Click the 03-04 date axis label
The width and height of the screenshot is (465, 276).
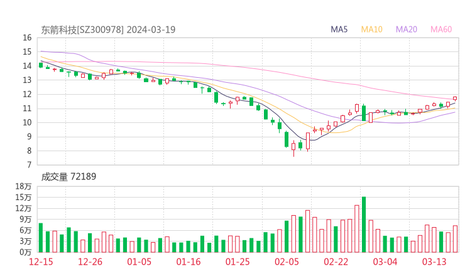[385, 262]
